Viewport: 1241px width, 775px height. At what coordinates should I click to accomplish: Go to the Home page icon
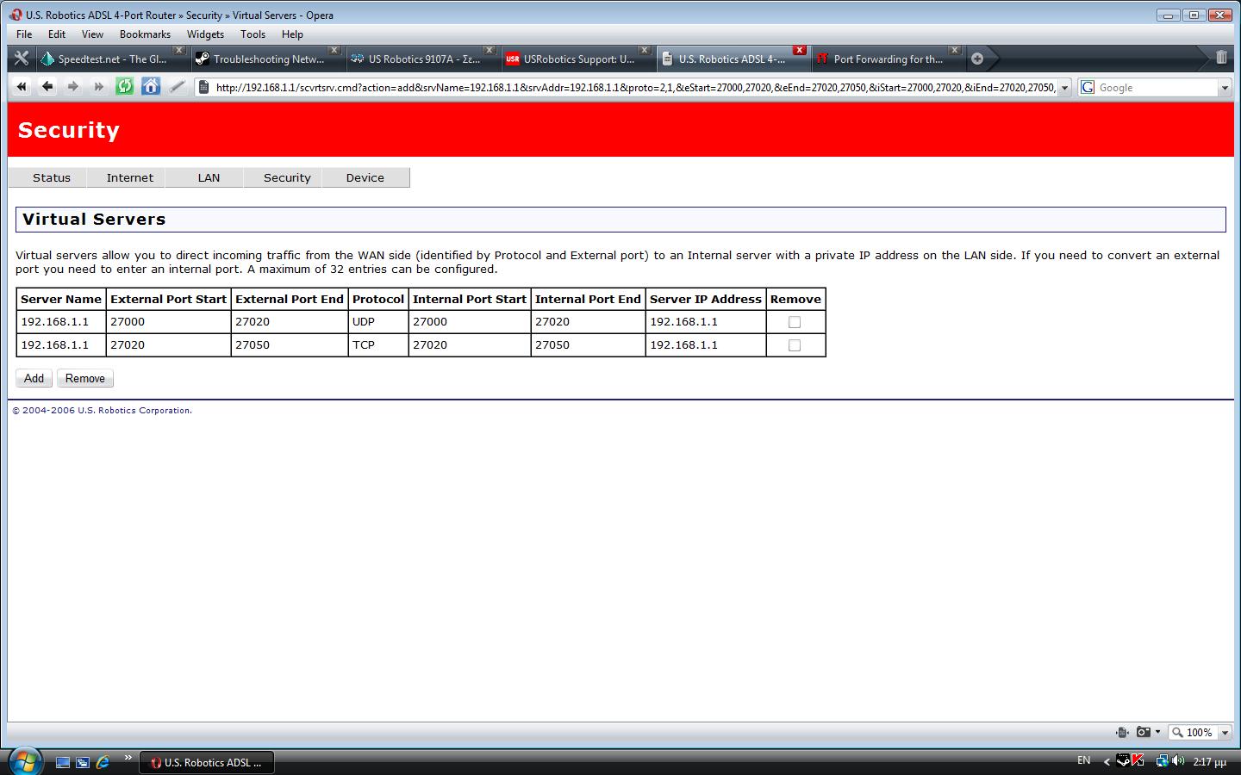coord(151,87)
